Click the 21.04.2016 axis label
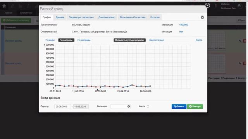Image resolution: width=248 pixels, height=139 pixels. (123, 91)
